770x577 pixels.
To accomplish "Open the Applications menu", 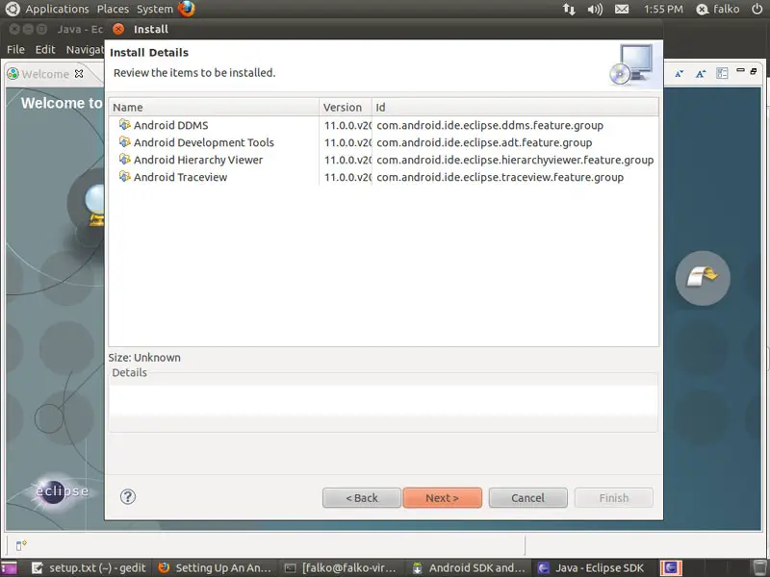I will click(57, 9).
